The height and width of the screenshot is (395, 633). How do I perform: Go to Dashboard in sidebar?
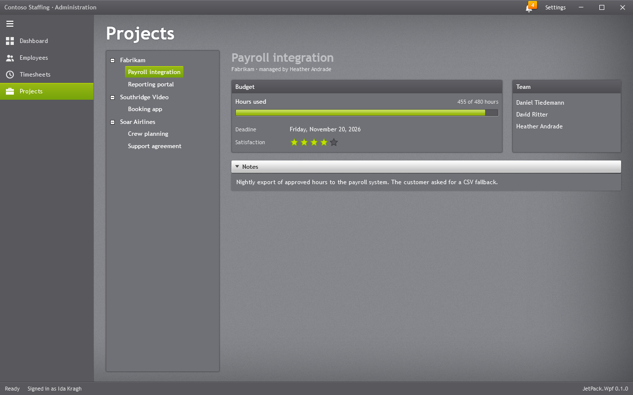click(x=46, y=41)
